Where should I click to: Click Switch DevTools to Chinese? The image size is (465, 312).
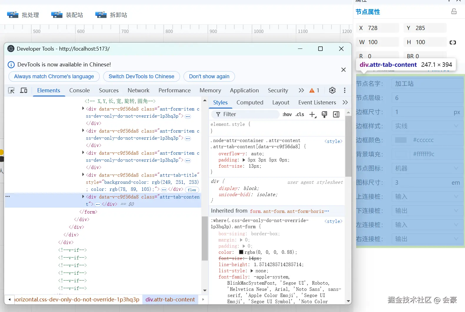[141, 76]
